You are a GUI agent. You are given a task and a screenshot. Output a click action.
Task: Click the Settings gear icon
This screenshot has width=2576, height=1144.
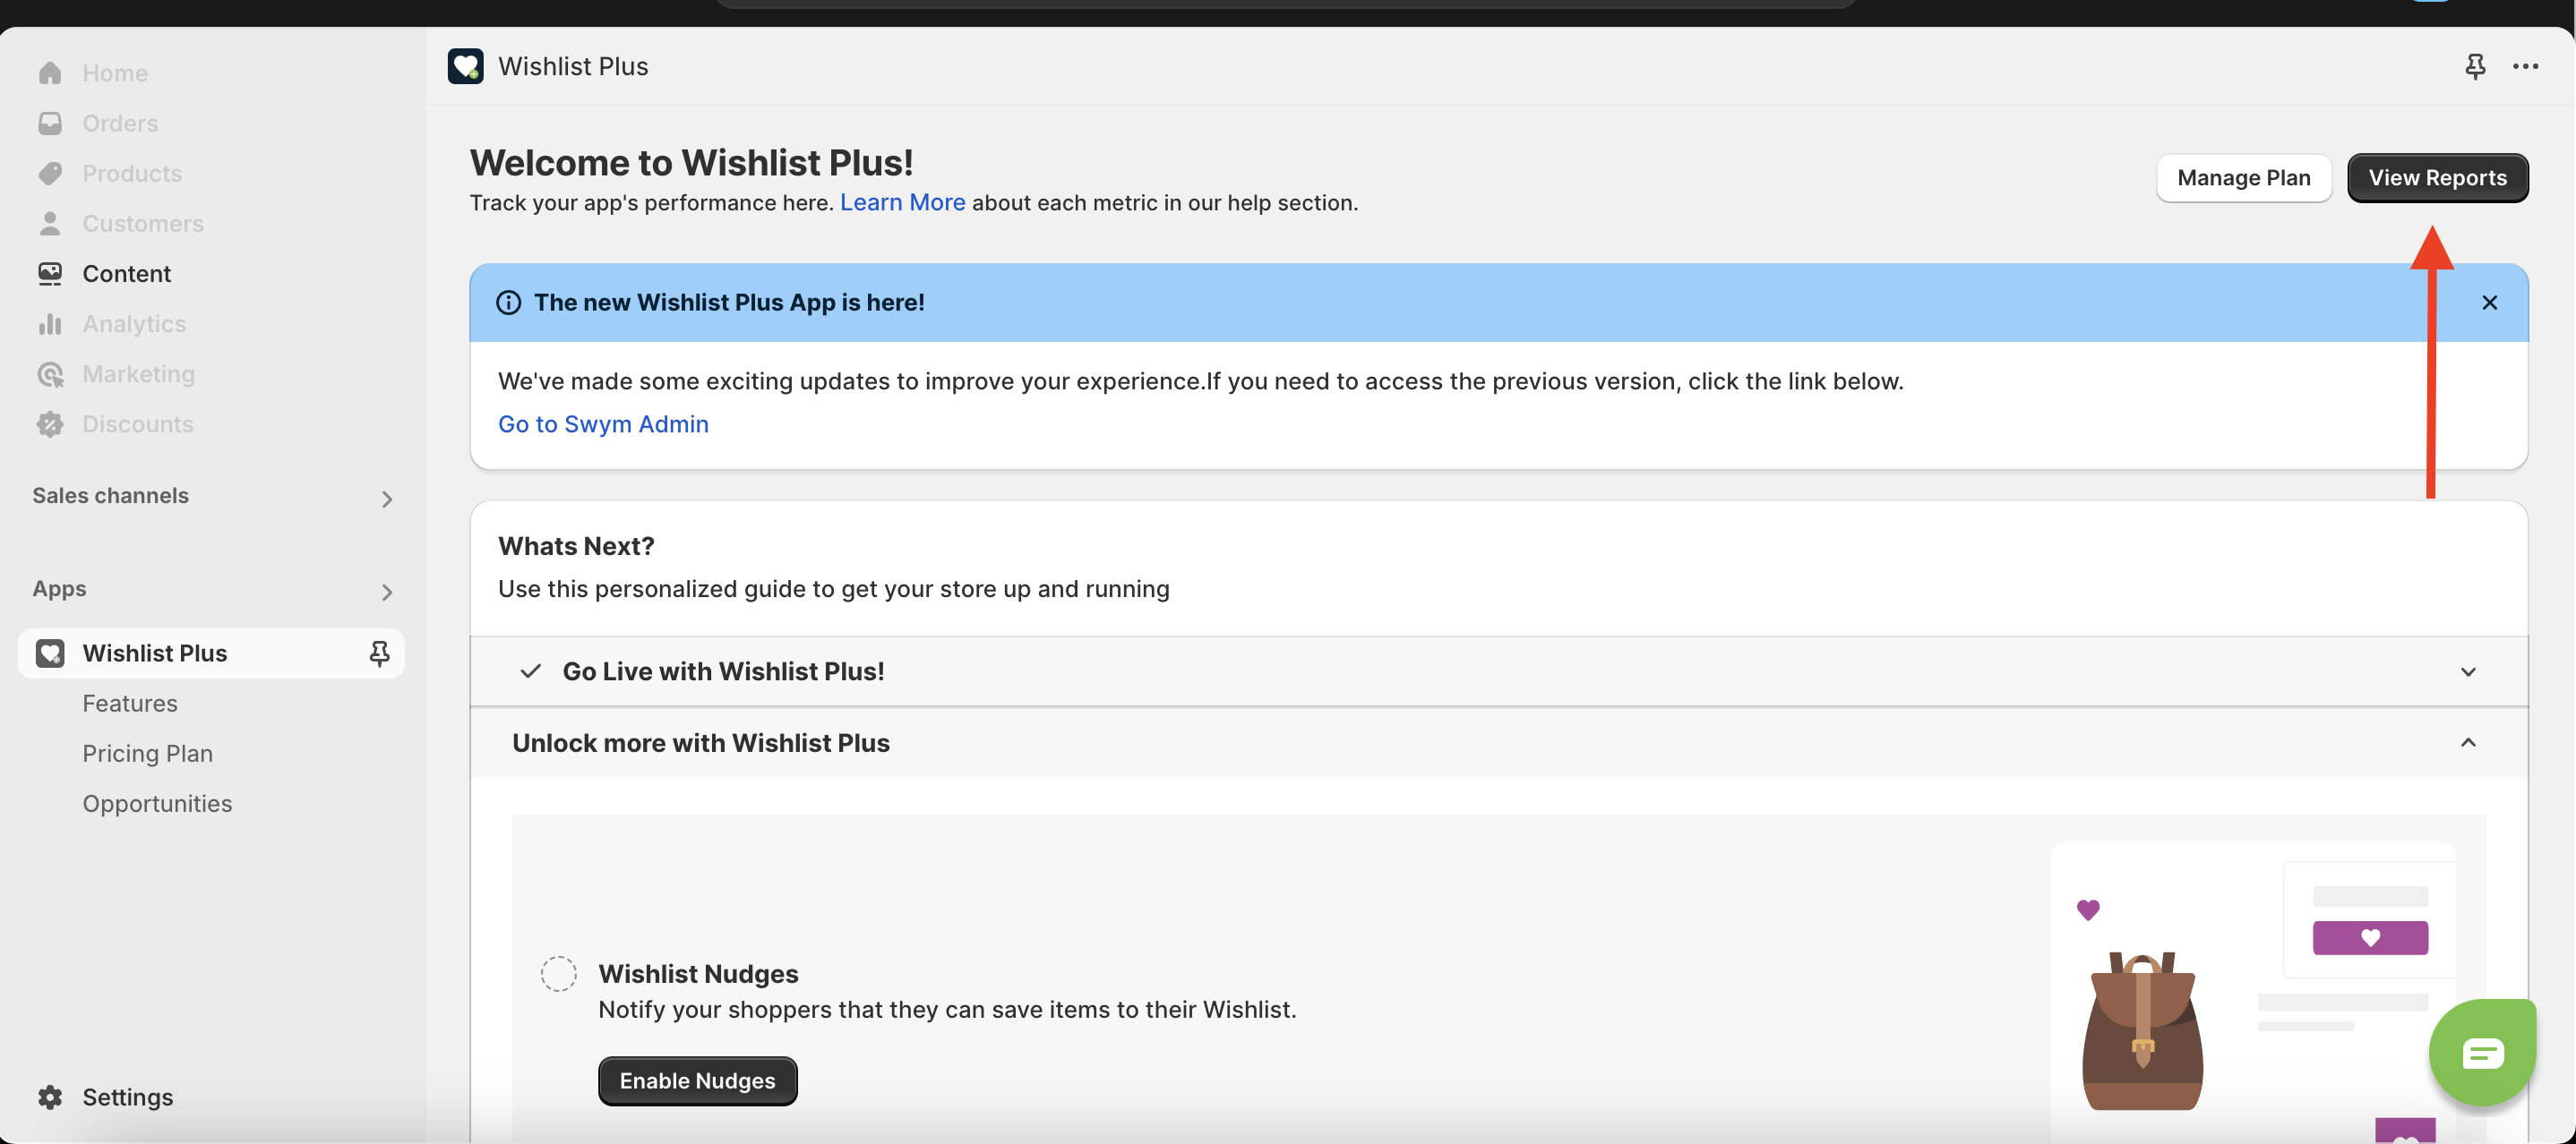point(50,1097)
